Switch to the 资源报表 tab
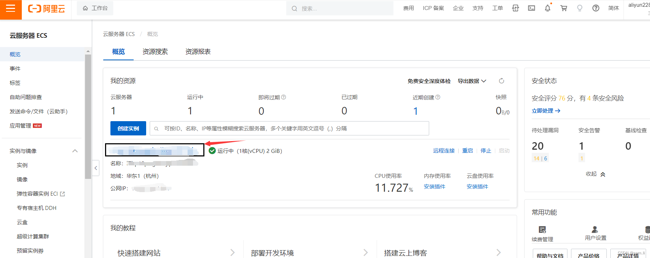The image size is (650, 258). point(198,52)
